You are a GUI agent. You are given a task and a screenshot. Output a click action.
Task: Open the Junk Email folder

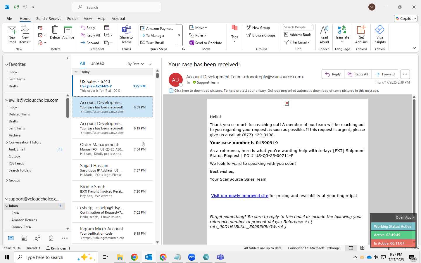pyautogui.click(x=17, y=149)
